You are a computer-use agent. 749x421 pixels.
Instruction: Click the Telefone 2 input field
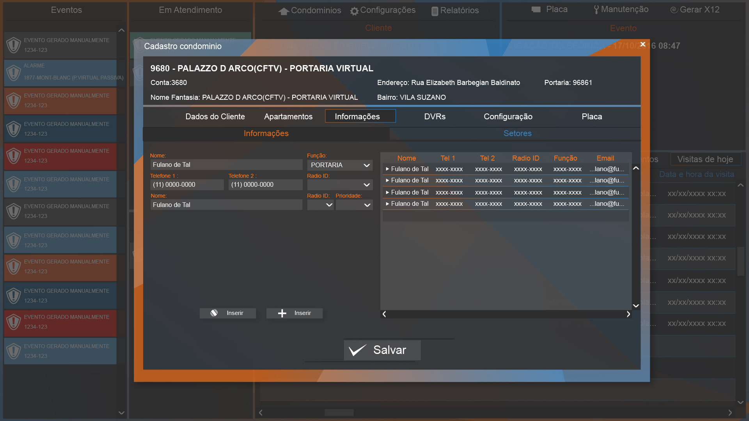(265, 185)
